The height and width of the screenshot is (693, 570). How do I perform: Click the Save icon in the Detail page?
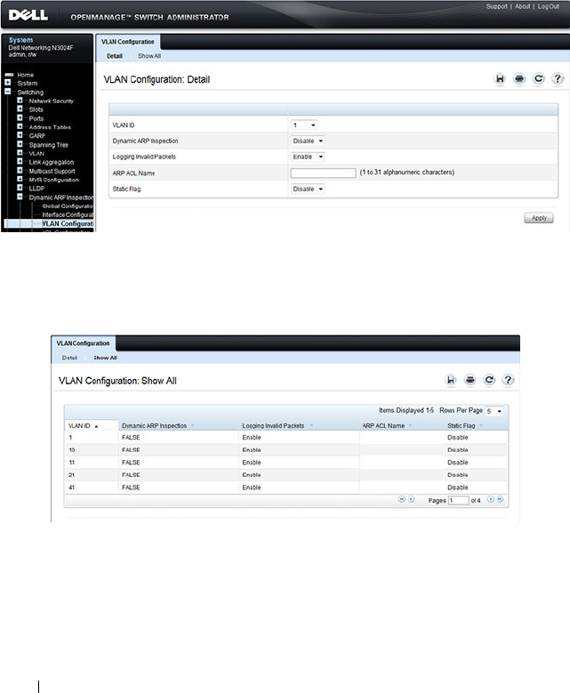pos(500,78)
